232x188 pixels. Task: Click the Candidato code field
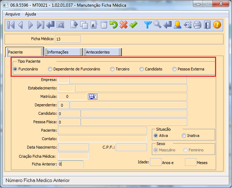[x=69, y=114]
